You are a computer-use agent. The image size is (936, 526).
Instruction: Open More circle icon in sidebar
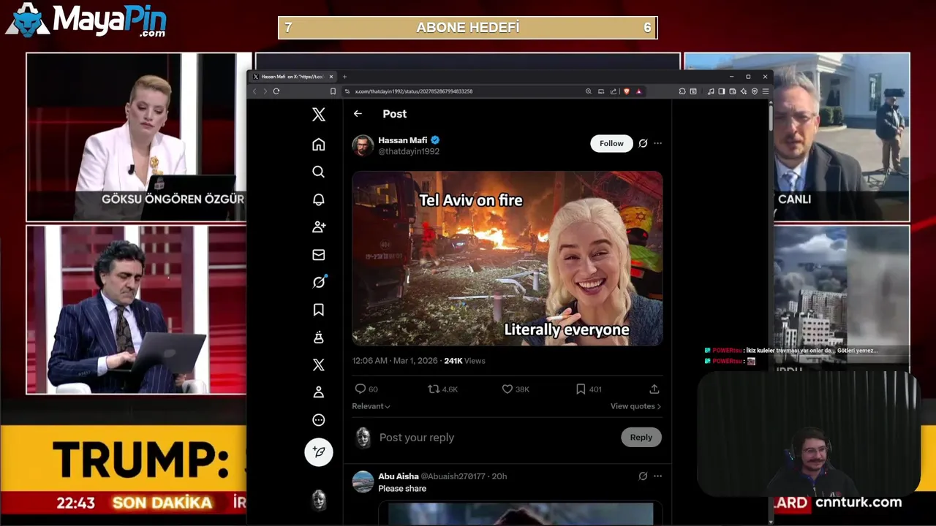(318, 420)
